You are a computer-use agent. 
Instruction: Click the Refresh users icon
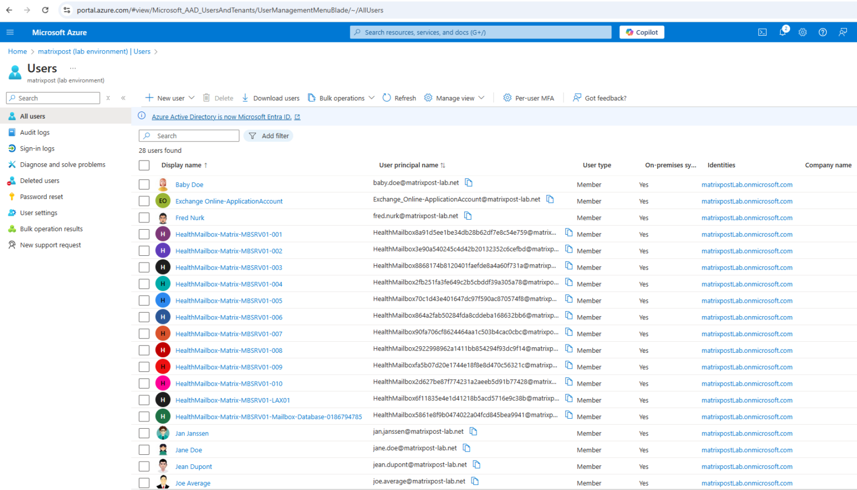387,98
